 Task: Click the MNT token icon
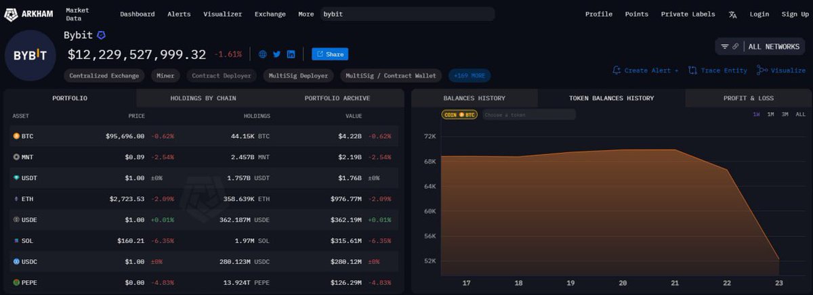coord(16,157)
